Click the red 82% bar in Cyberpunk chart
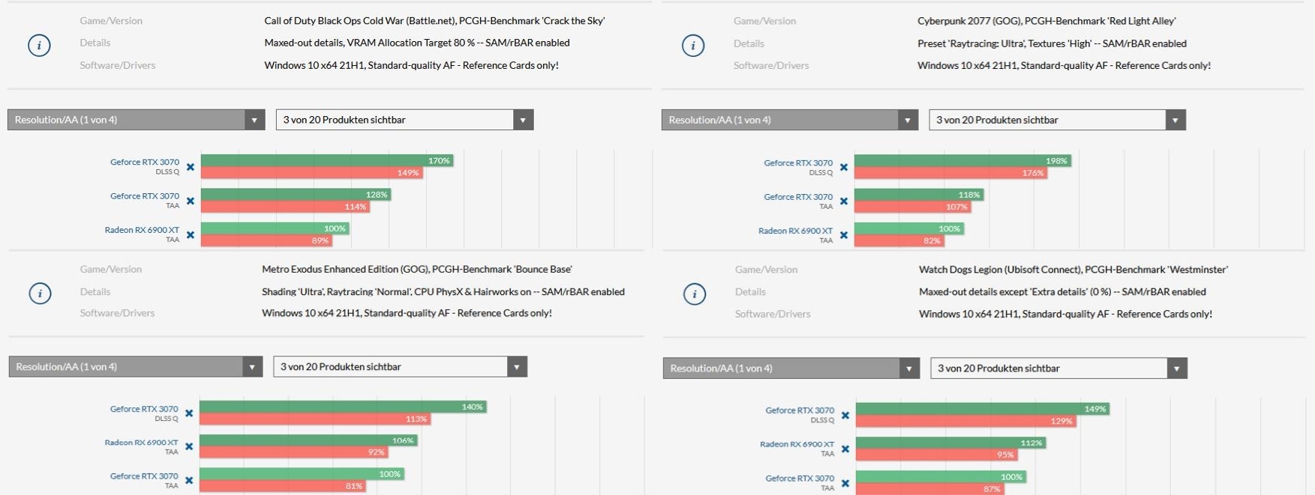This screenshot has width=1315, height=495. tap(899, 240)
